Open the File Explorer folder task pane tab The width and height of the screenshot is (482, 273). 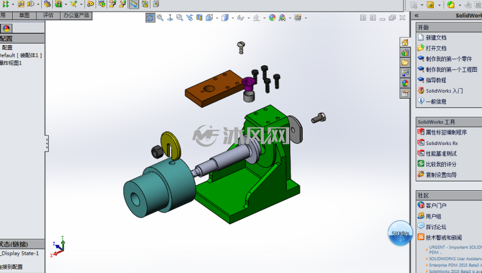coord(405,63)
